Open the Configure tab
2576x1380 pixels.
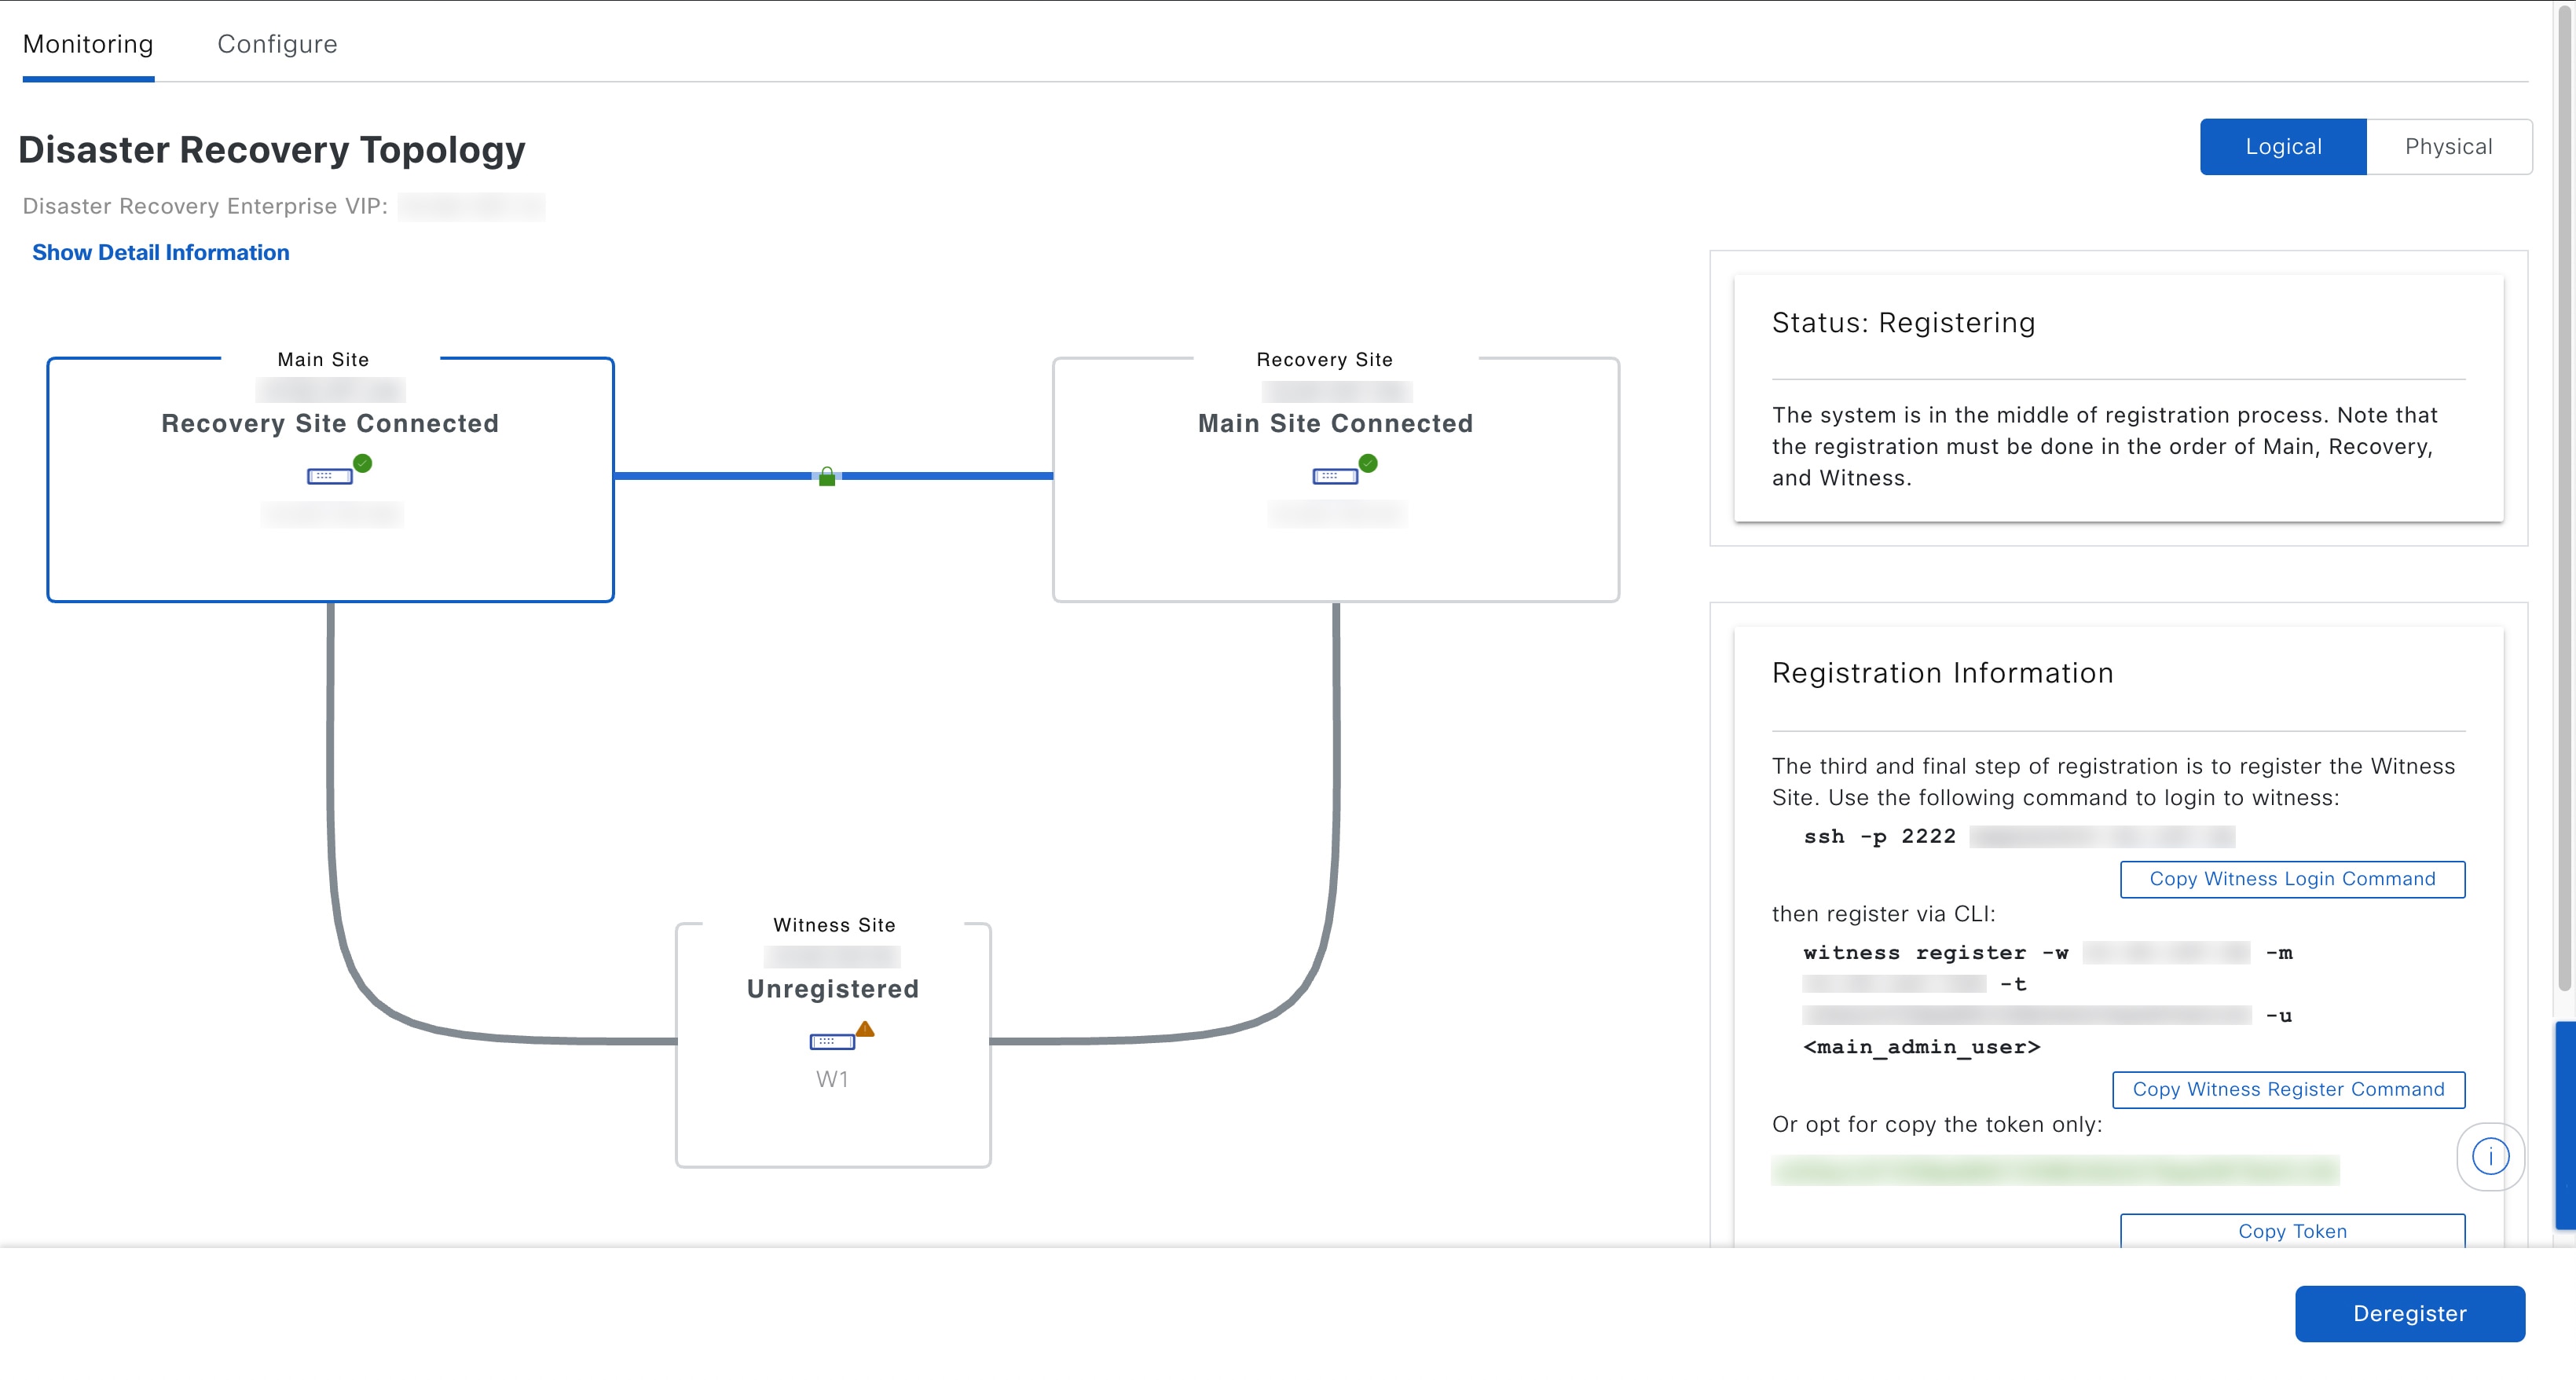click(277, 44)
